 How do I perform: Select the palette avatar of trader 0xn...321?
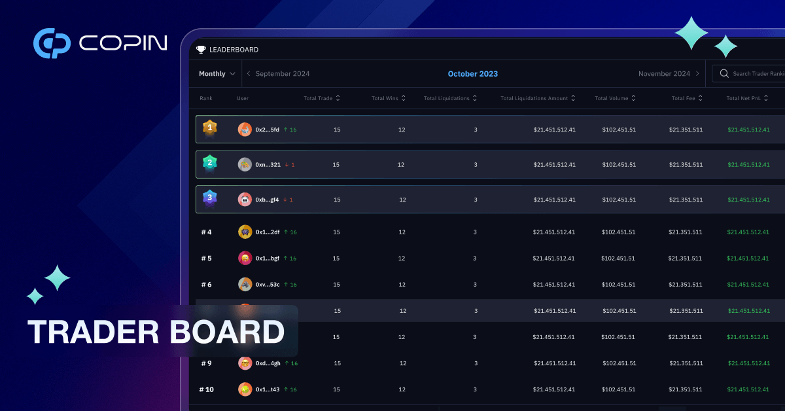pyautogui.click(x=245, y=164)
